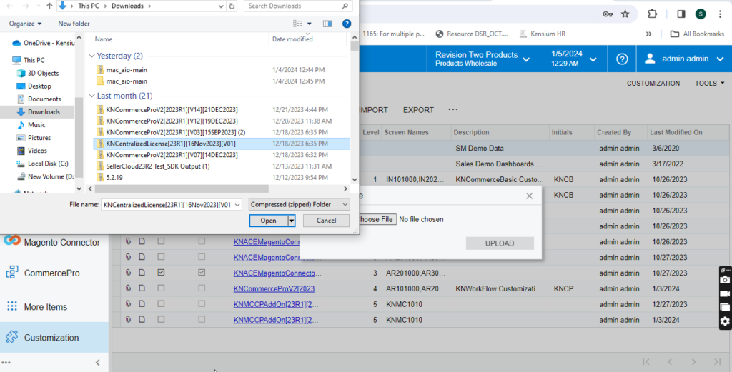The image size is (732, 372).
Task: Open the admin admin user menu
Action: (x=684, y=59)
